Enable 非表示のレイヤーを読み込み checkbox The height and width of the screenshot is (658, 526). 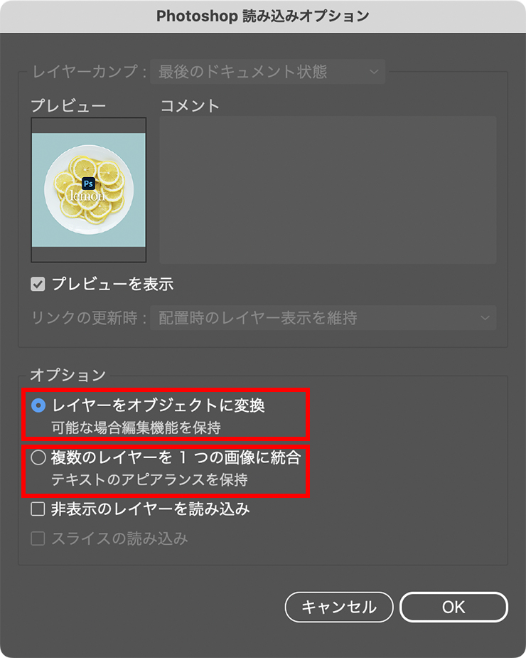(x=38, y=509)
